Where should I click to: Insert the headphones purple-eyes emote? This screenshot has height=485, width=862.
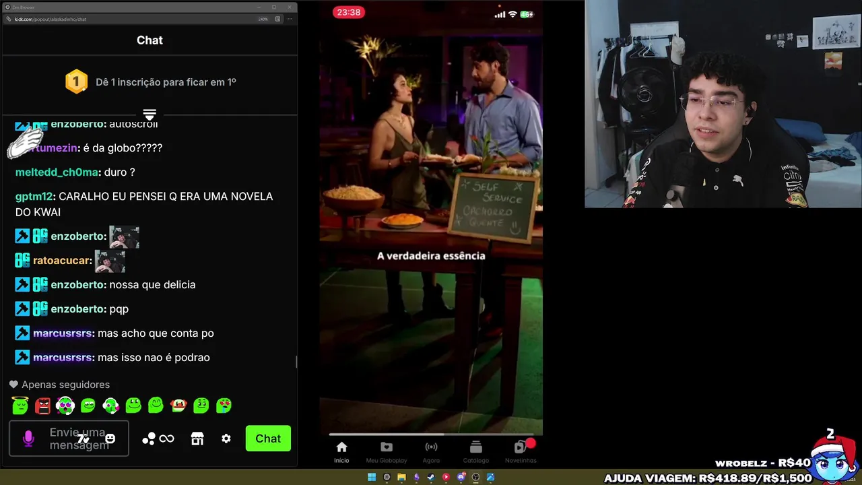click(65, 406)
